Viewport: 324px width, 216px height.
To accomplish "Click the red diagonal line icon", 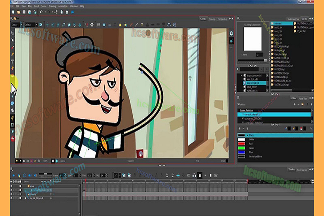I will [x=131, y=25].
